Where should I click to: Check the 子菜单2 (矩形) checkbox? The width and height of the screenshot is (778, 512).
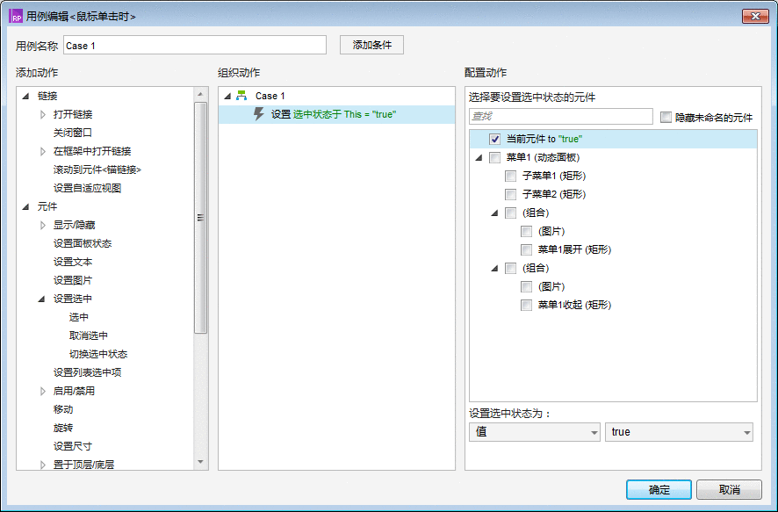point(510,194)
